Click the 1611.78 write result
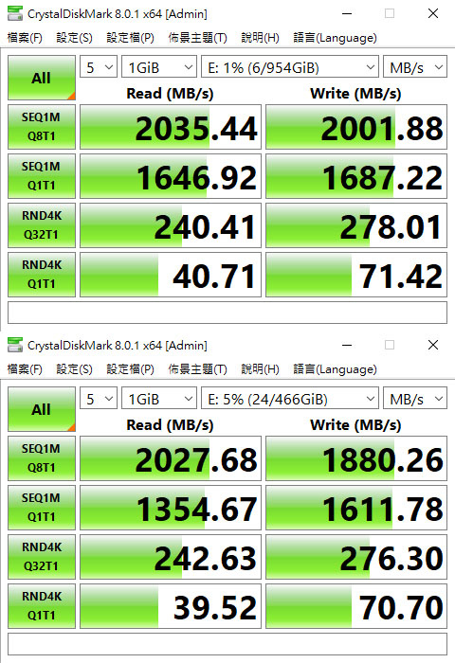Image resolution: width=455 pixels, height=663 pixels. click(356, 508)
